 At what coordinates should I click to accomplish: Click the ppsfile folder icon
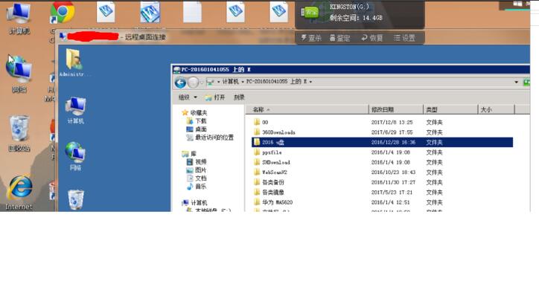point(256,152)
